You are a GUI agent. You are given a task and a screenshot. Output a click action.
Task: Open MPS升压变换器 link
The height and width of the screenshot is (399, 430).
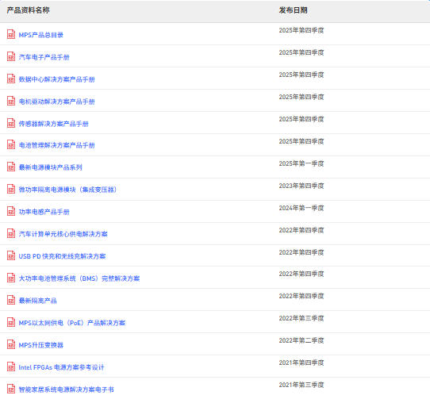pos(41,345)
